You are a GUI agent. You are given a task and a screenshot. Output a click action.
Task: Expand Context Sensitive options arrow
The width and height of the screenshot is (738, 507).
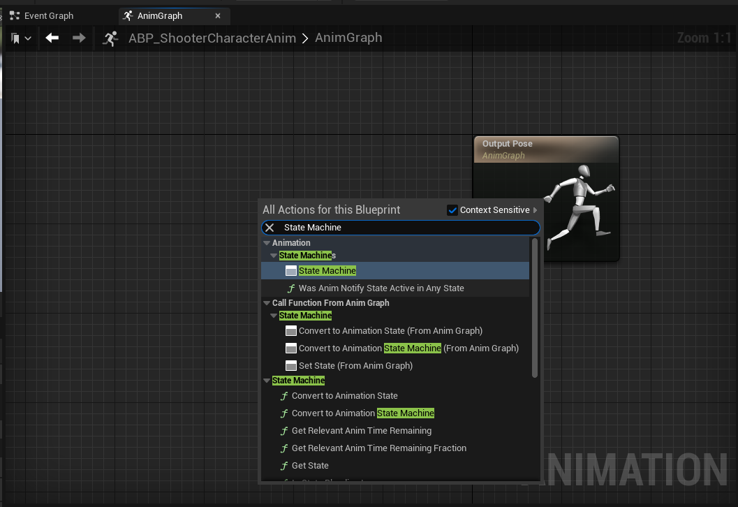(535, 210)
